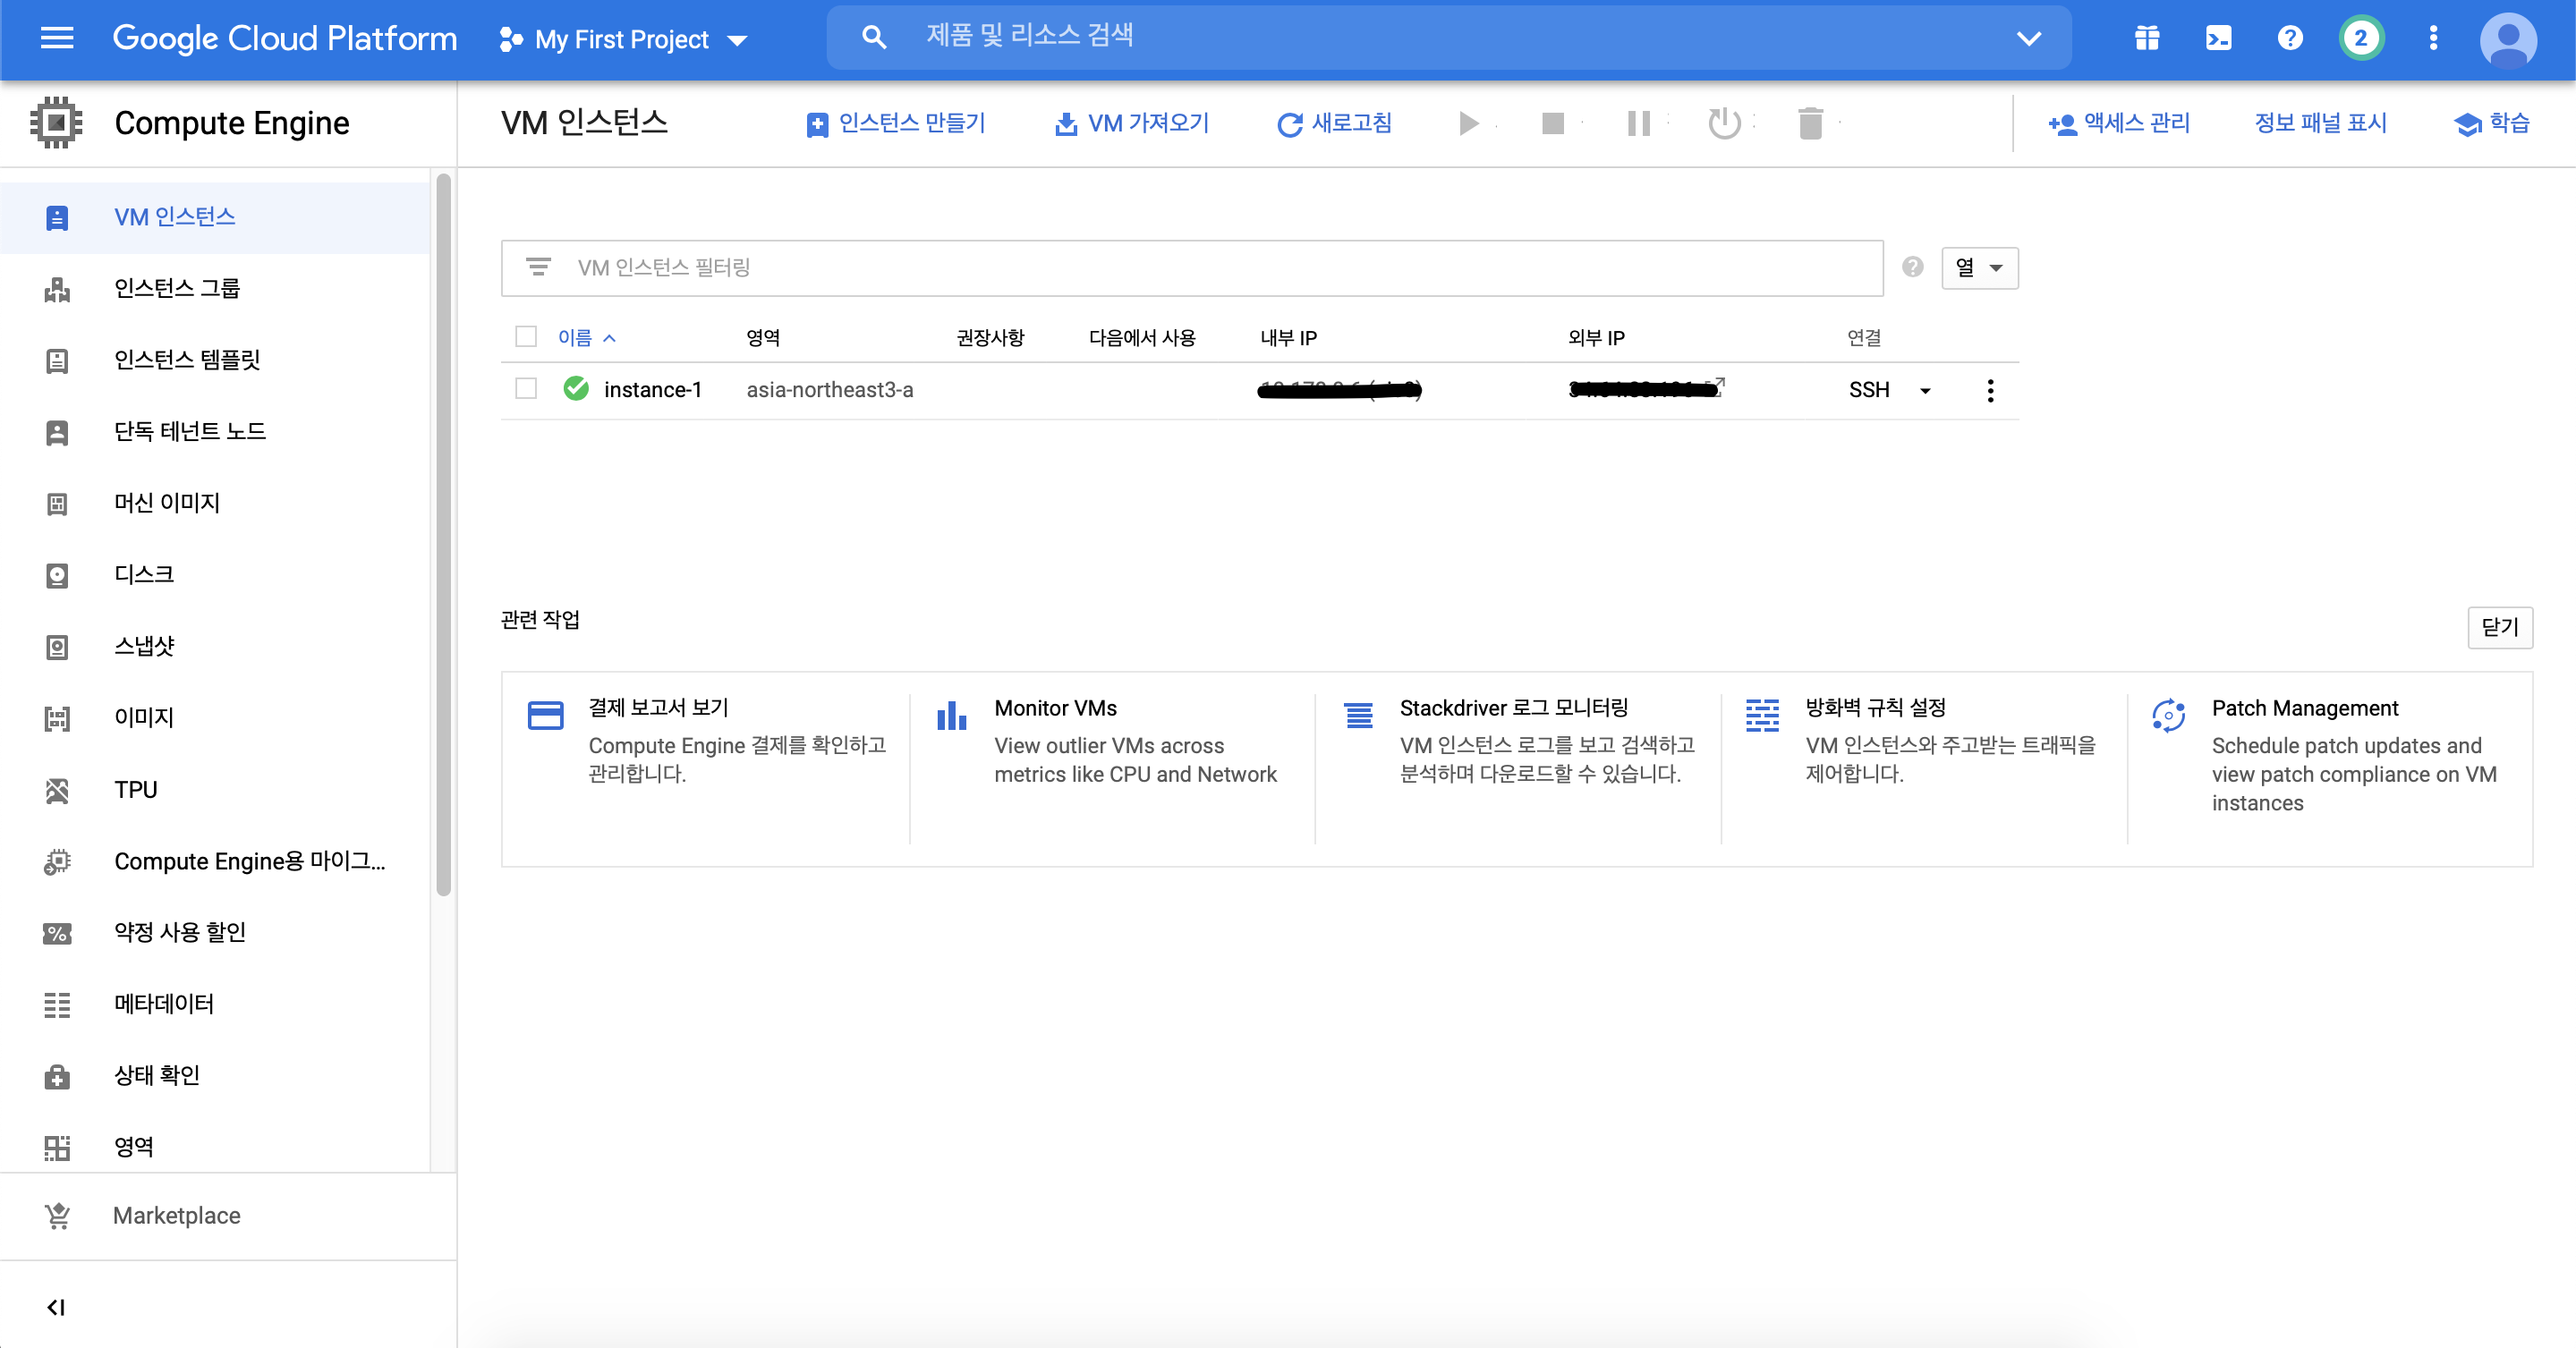Image resolution: width=2576 pixels, height=1348 pixels.
Task: Click the delete trash can icon
Action: 1810,123
